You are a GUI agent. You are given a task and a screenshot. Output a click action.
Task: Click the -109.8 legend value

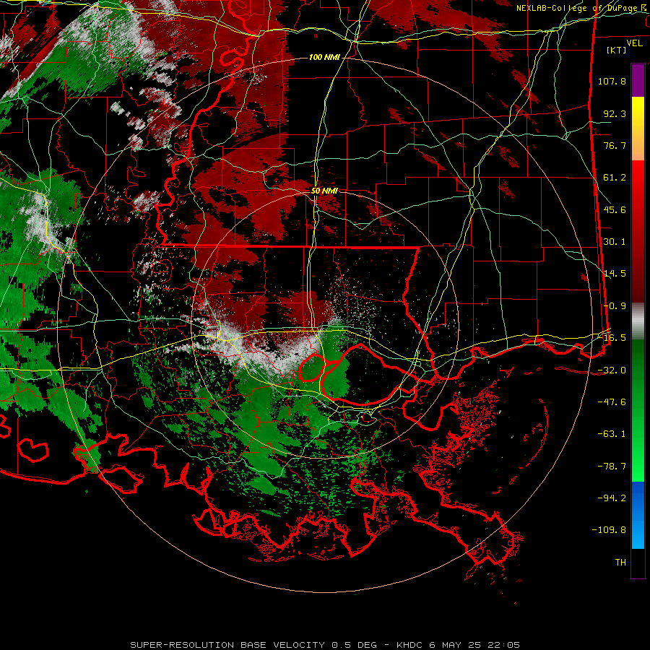(x=609, y=530)
